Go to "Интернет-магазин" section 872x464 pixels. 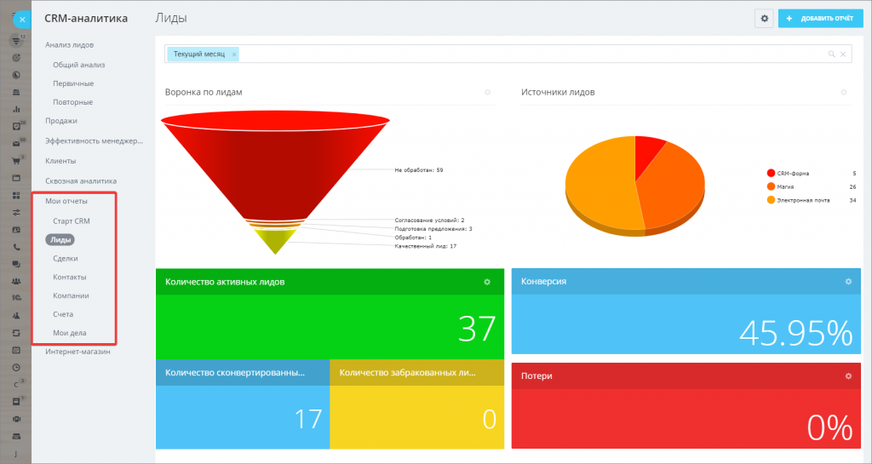(77, 351)
